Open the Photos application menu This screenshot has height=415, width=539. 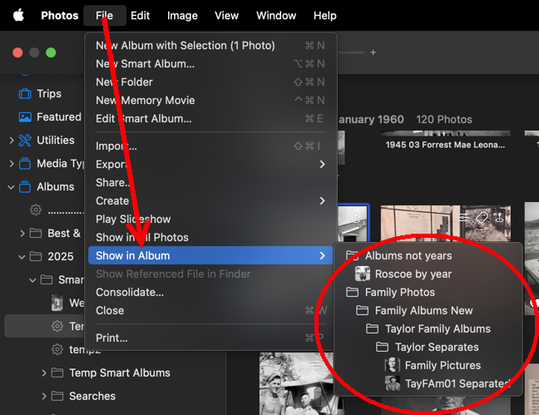tap(59, 16)
